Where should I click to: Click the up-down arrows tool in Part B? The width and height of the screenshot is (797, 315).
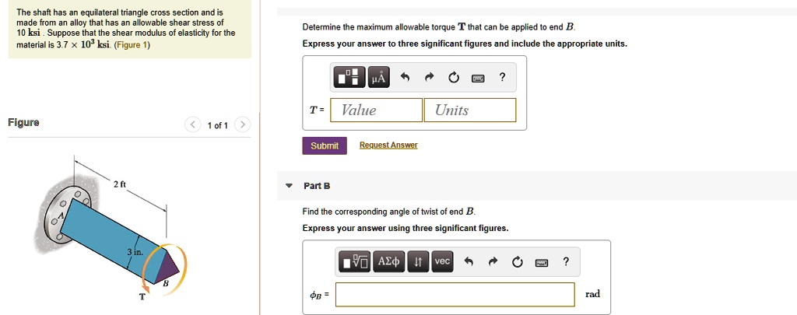tap(418, 261)
